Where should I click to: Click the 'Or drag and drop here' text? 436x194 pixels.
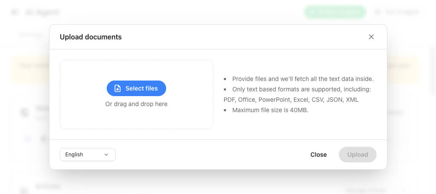tap(136, 104)
